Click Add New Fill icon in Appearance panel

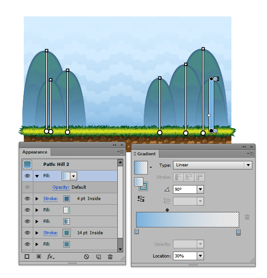(x=39, y=257)
